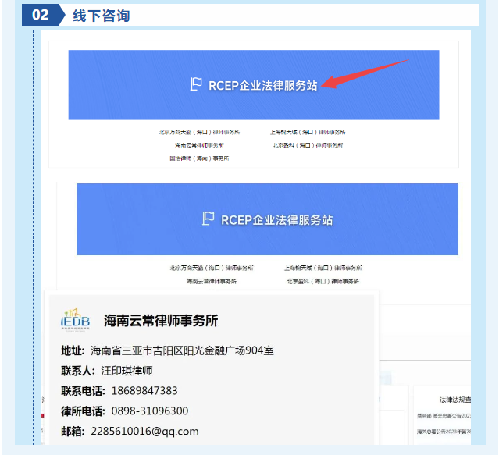Click the 联系电话 label in the card
499x455 pixels.
pos(83,391)
